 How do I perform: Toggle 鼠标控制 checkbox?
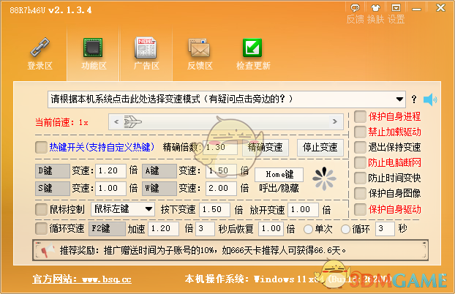[x=41, y=209]
